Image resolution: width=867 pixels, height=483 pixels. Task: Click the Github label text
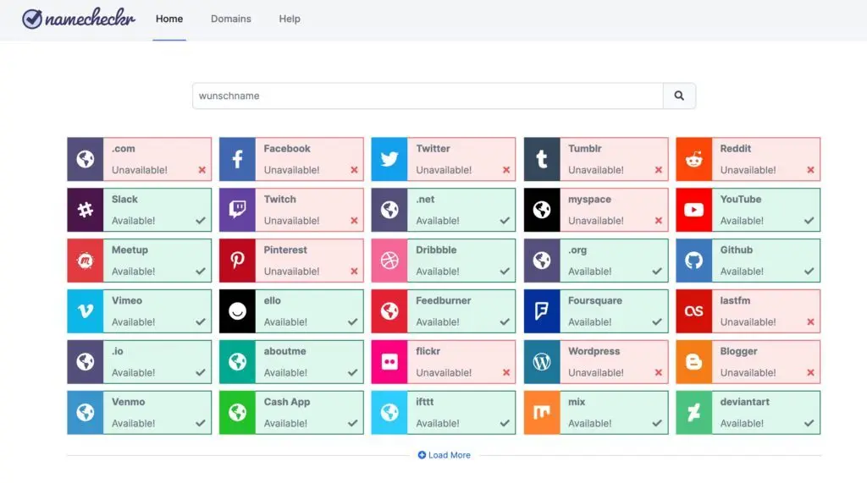click(736, 250)
